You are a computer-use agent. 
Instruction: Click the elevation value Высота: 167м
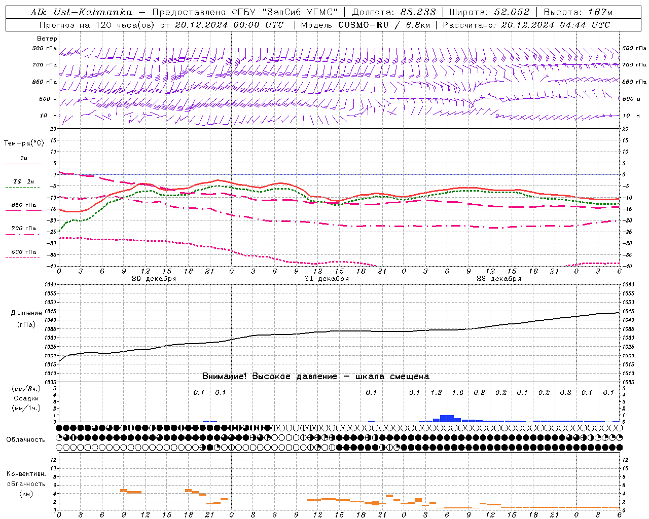click(578, 12)
